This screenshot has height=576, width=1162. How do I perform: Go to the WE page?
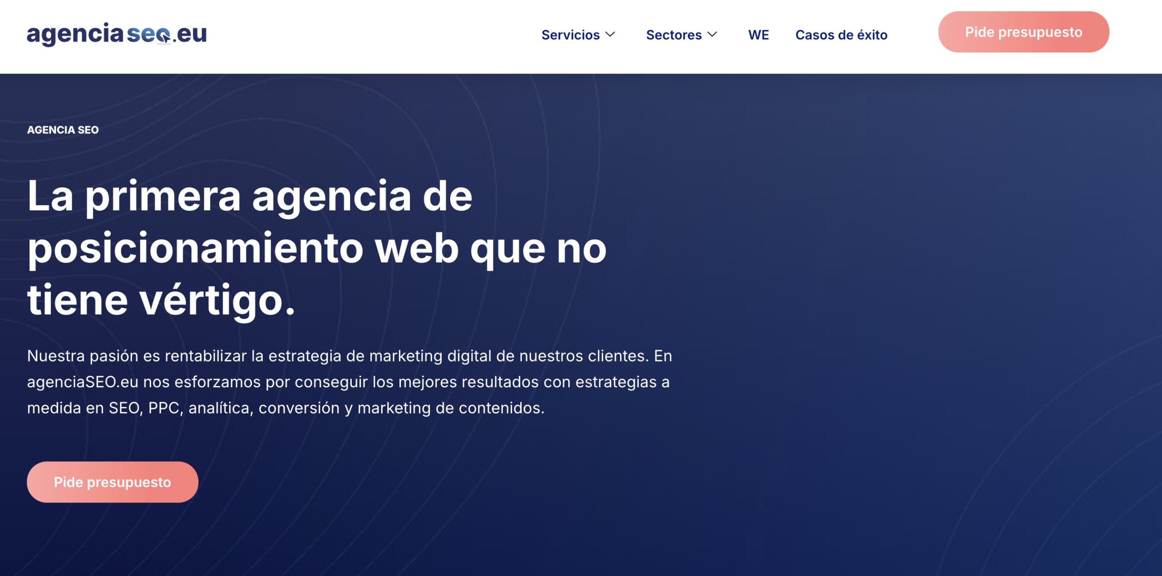pyautogui.click(x=758, y=34)
